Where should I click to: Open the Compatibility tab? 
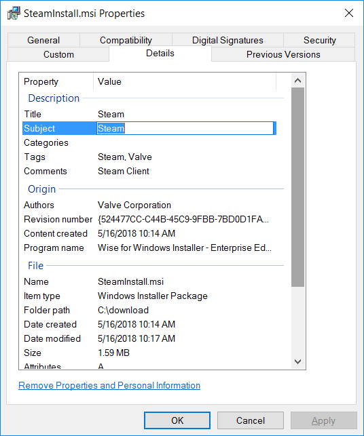pos(126,40)
